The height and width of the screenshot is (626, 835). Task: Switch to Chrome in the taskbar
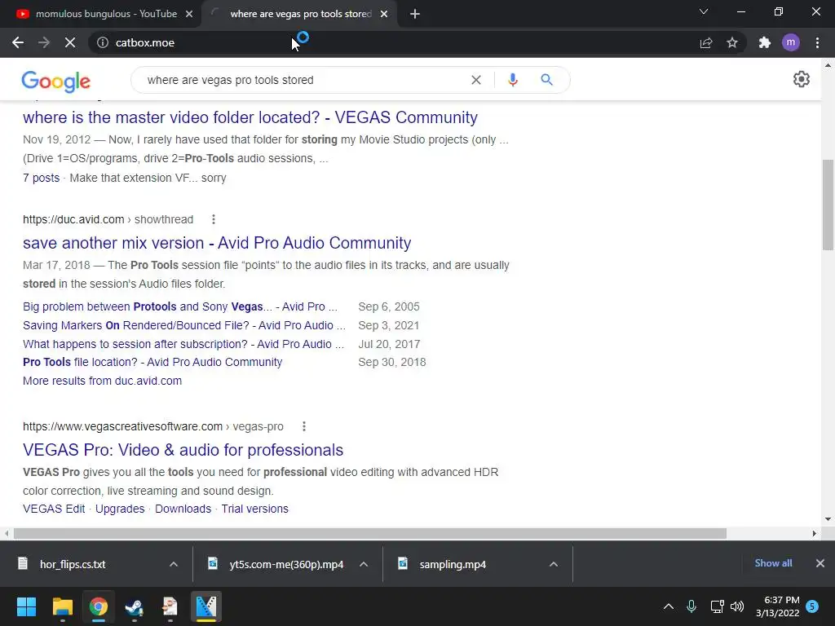(x=99, y=606)
